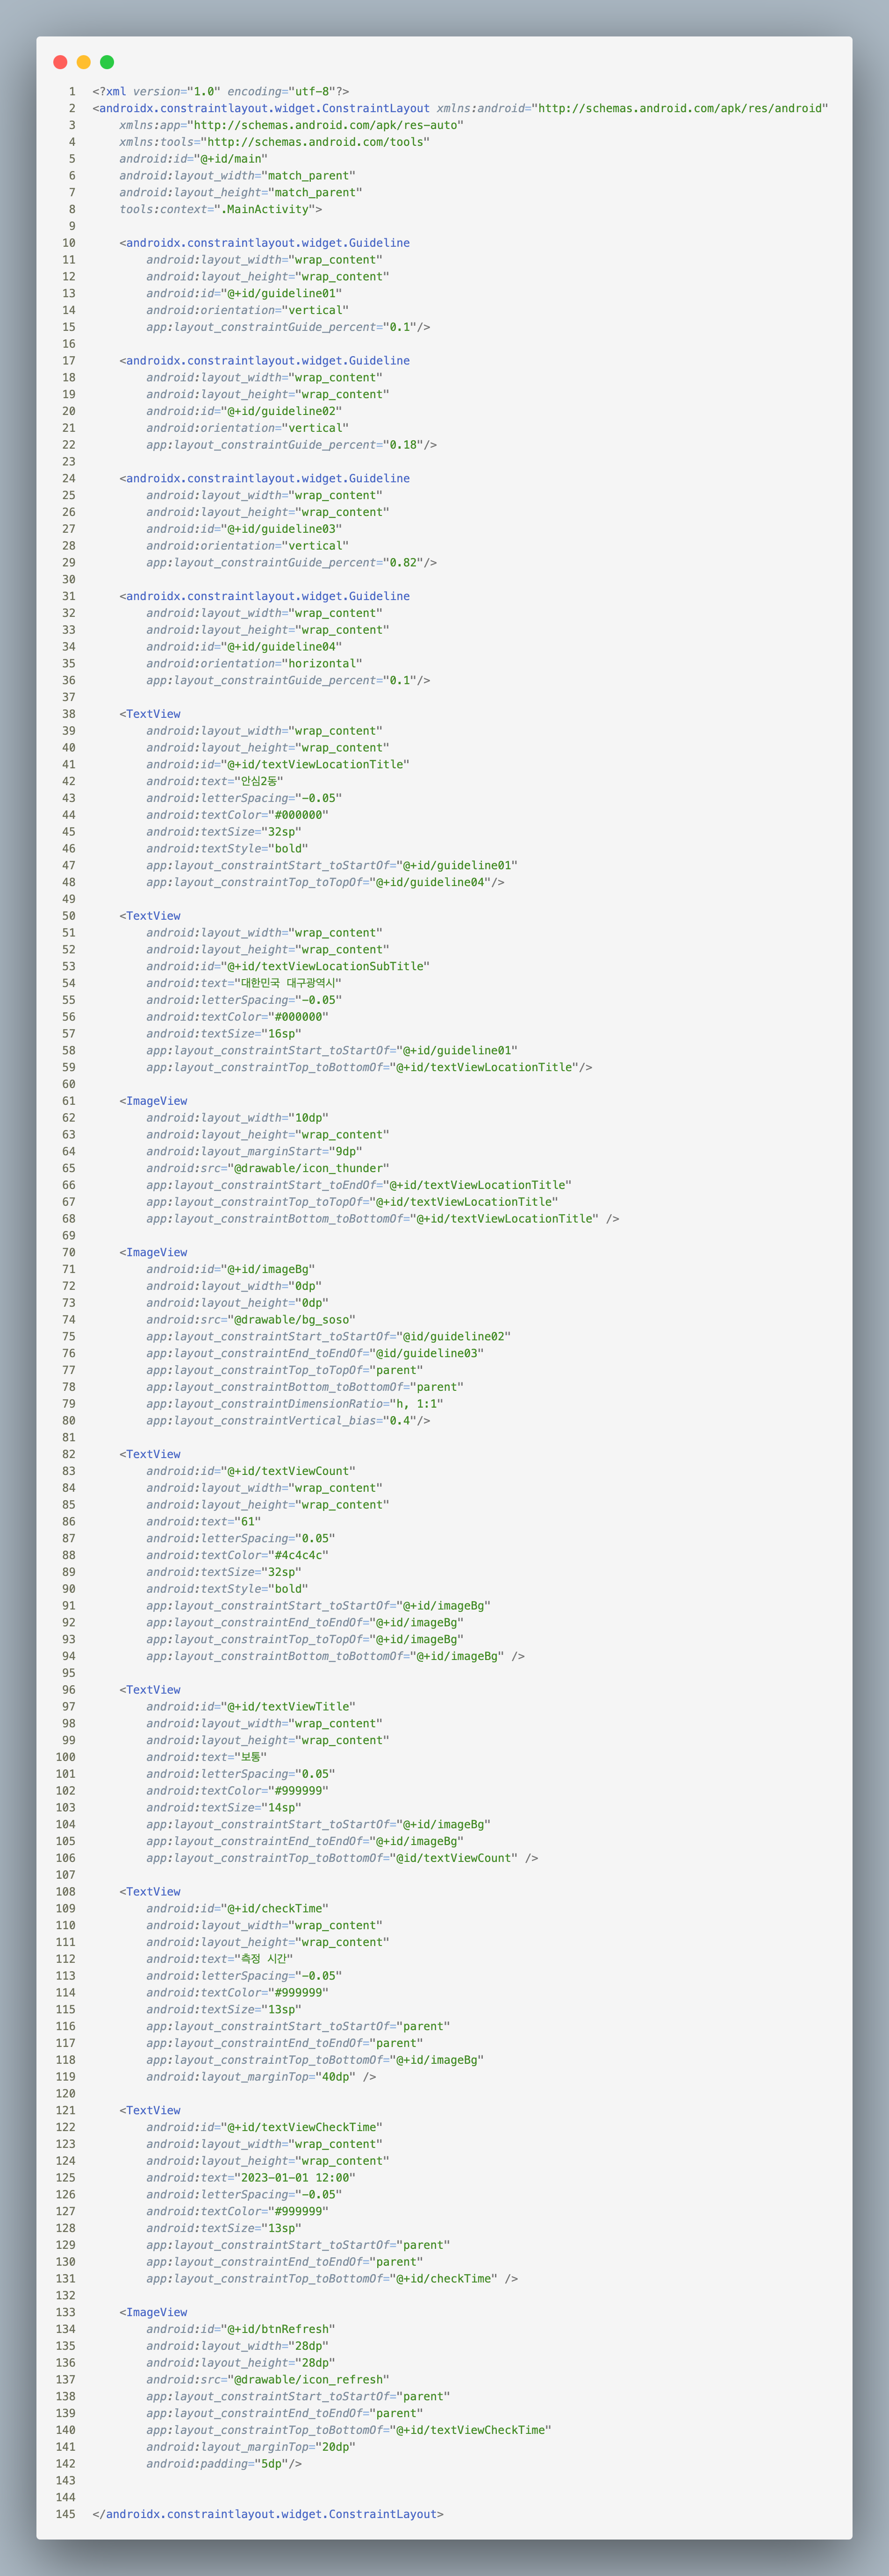This screenshot has height=2576, width=889.
Task: Click "@drawable/bg_soso" source value
Action: click(291, 1320)
